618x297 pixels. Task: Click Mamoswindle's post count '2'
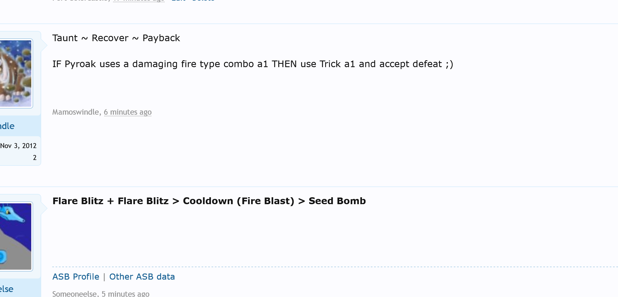[35, 157]
